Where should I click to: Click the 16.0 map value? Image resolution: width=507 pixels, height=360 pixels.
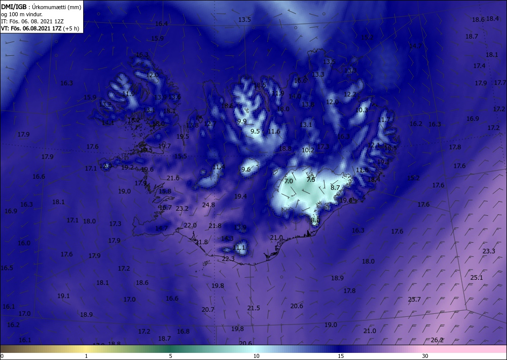24,243
